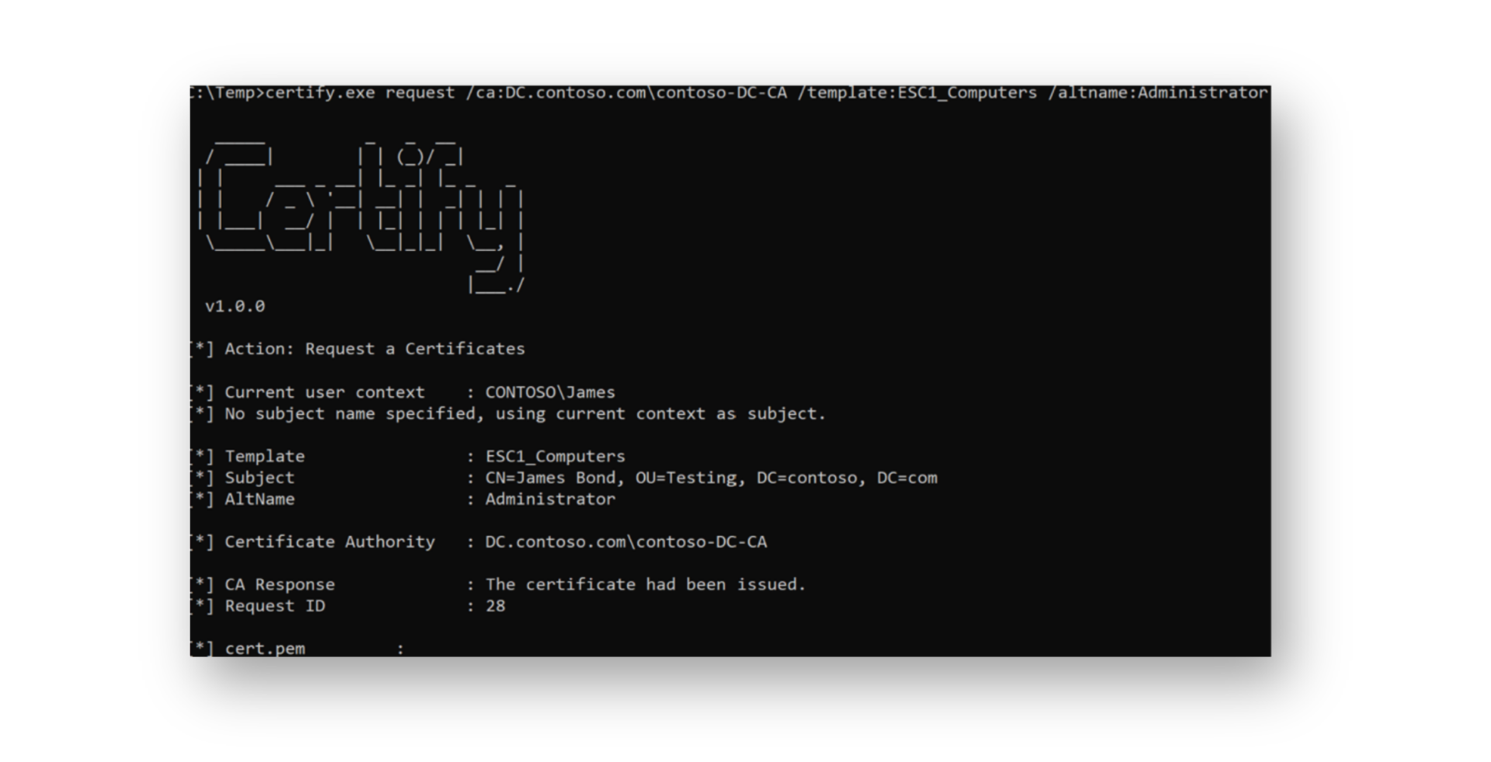Image resolution: width=1491 pixels, height=762 pixels.
Task: Click the CA Response label
Action: pyautogui.click(x=280, y=584)
